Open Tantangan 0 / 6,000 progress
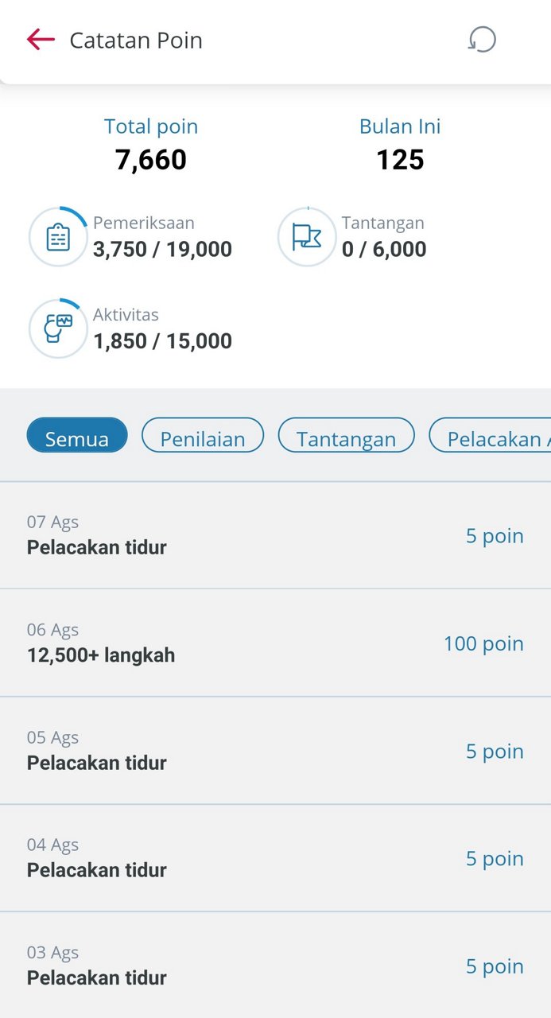The image size is (551, 1018). coord(384,249)
